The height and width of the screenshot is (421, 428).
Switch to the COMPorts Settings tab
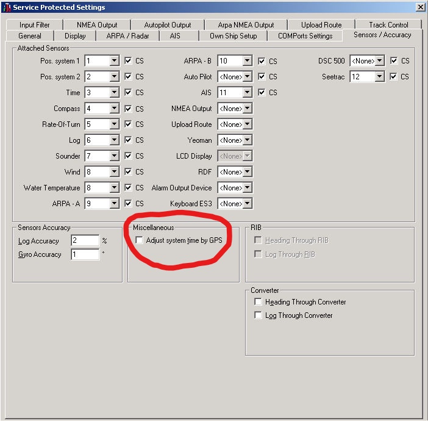pos(305,36)
